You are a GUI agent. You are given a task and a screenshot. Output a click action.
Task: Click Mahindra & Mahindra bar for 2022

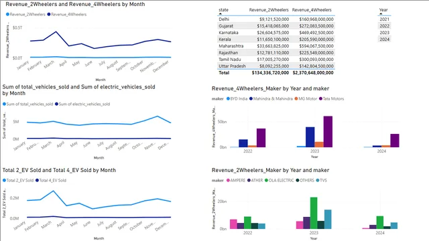243,143
